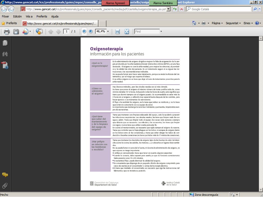Click the Google Català search box

click(x=219, y=9)
